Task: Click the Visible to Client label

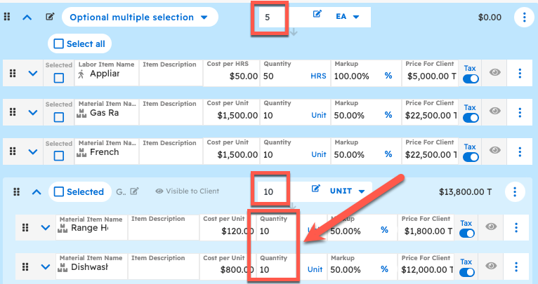Action: (187, 191)
